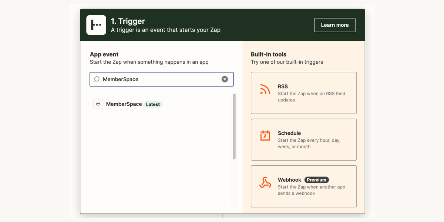The image size is (444, 222).
Task: Click the Latest badge beside MemberSpace
Action: 153,104
